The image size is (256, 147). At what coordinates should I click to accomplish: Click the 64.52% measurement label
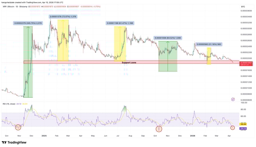tap(168, 38)
